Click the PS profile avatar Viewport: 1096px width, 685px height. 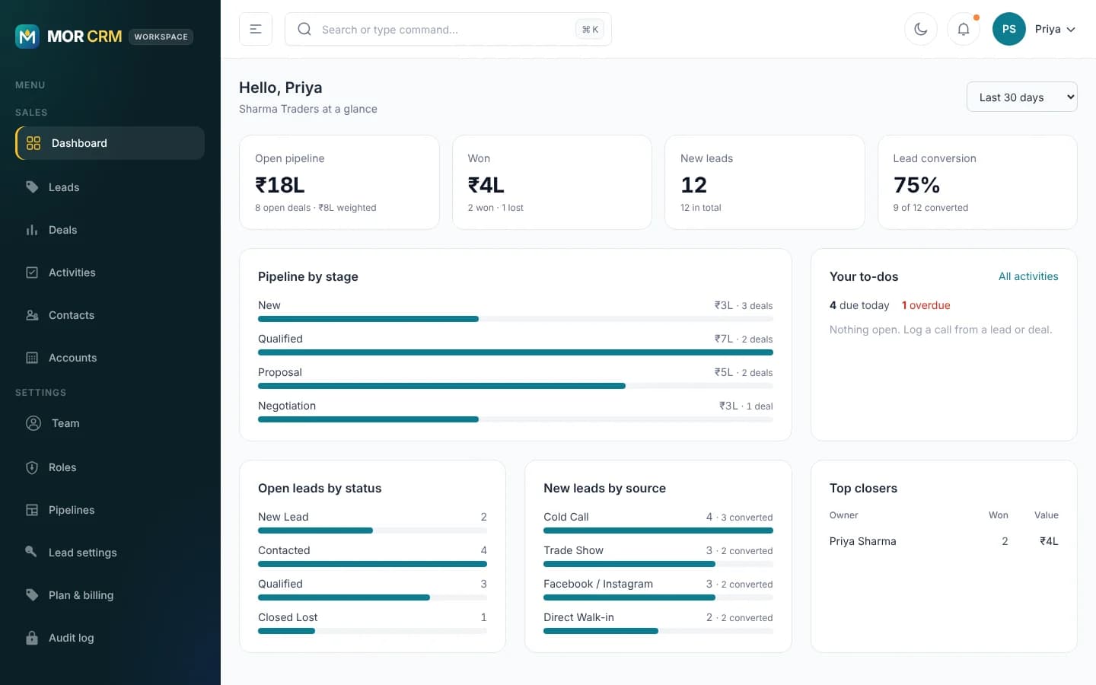click(1009, 29)
